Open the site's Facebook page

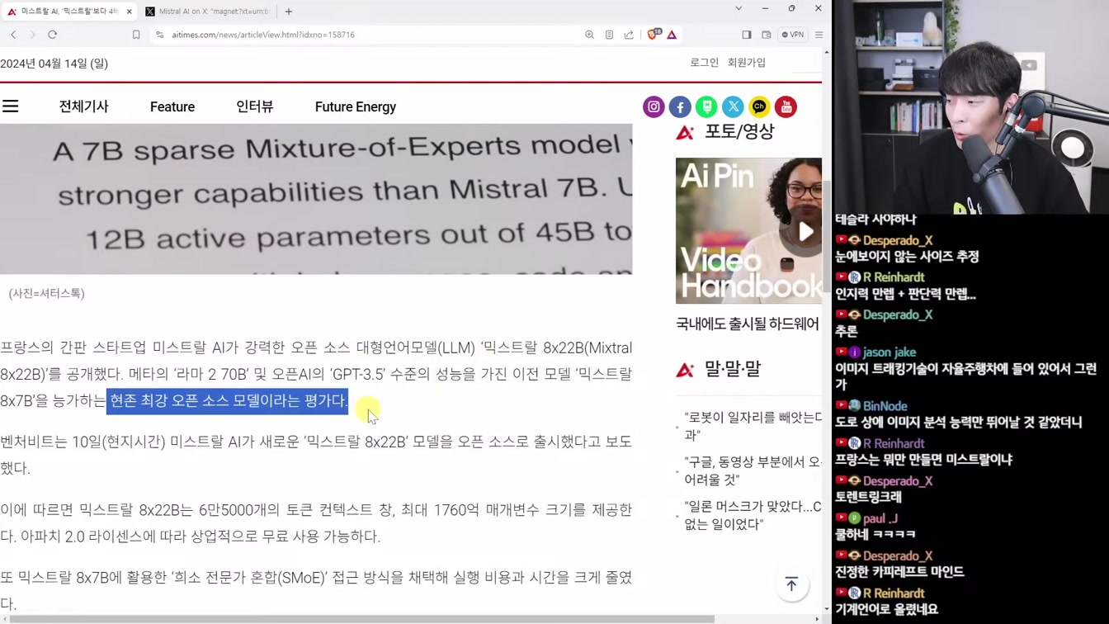(x=680, y=106)
